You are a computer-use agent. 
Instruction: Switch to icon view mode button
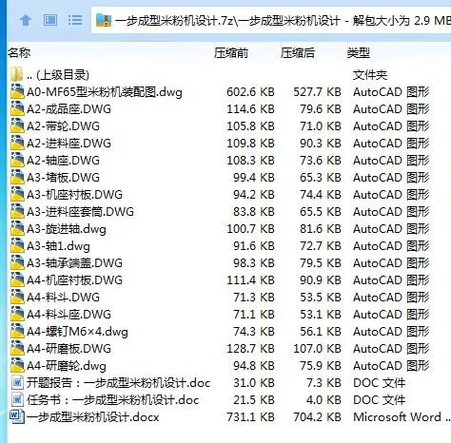coord(50,21)
